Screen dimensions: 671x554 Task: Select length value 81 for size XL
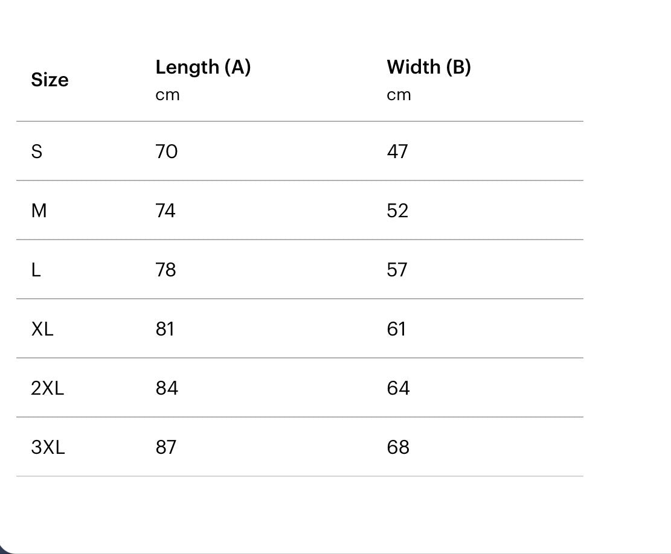[165, 329]
